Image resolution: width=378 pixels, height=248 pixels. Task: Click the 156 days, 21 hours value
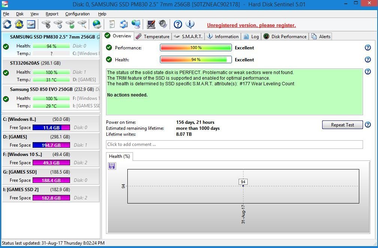(x=195, y=122)
